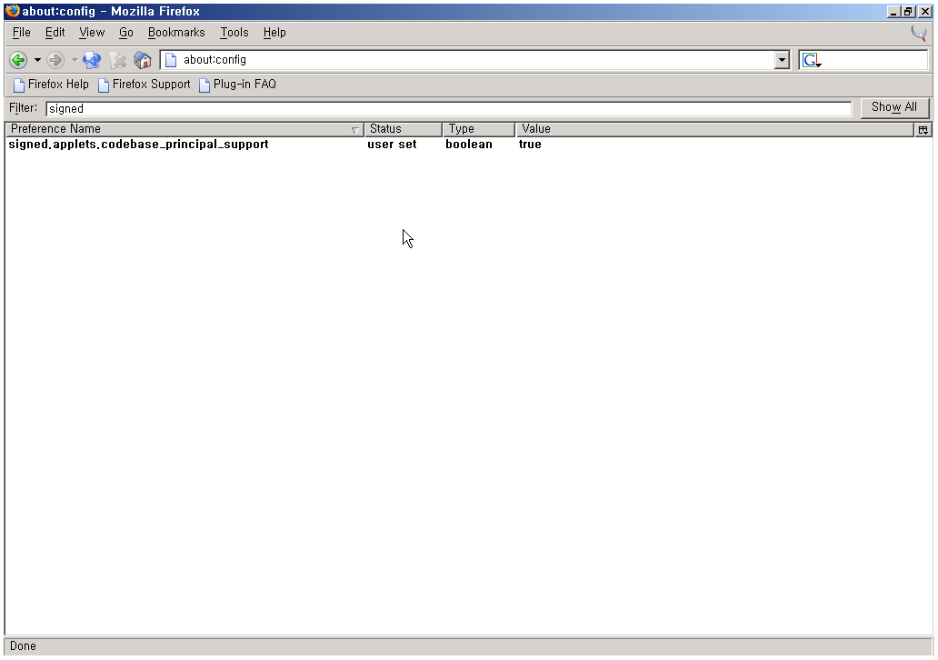Click the page icon in the address bar
The image size is (938, 660).
pos(171,60)
